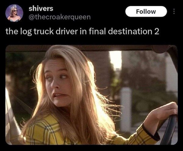This screenshot has width=183, height=151.
Task: Click the display name shivers
Action: click(41, 9)
